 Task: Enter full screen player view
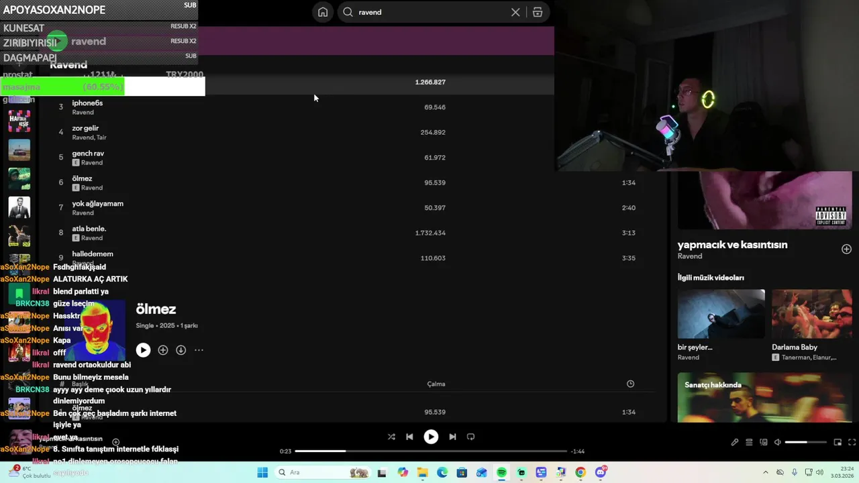coord(852,442)
